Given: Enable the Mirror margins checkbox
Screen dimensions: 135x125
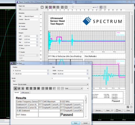Looking at the screenshot, I should (x=20, y=48).
